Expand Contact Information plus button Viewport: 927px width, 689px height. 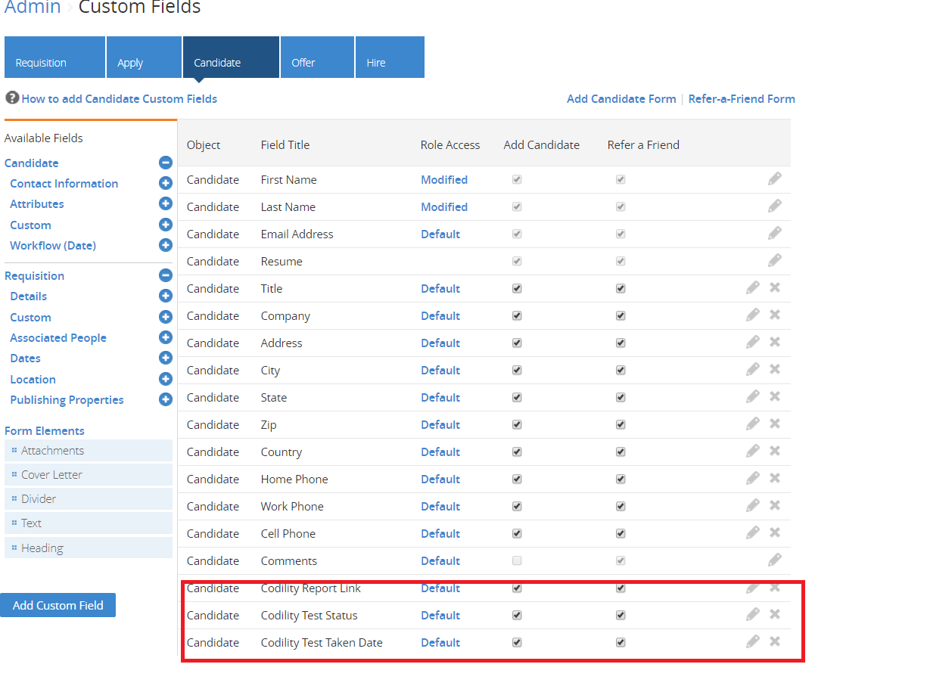click(x=166, y=183)
